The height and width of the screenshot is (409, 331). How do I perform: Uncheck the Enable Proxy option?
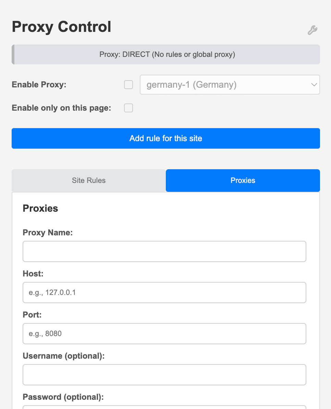click(128, 85)
